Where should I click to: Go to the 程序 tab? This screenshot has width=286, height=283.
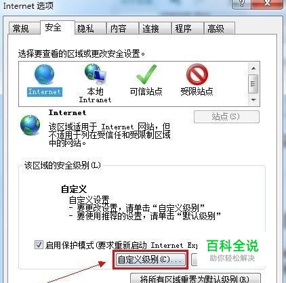pyautogui.click(x=184, y=28)
